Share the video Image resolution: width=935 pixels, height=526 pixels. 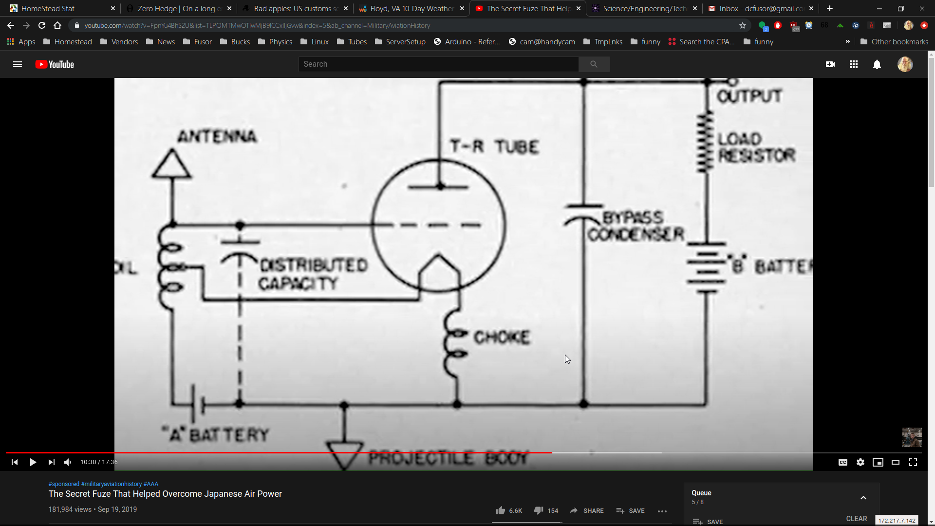pos(586,510)
